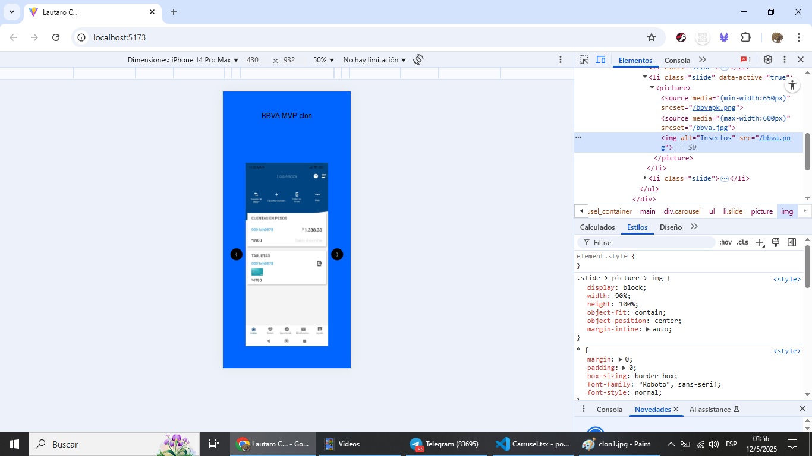Go to next carousel slide
The width and height of the screenshot is (812, 456).
click(x=337, y=254)
